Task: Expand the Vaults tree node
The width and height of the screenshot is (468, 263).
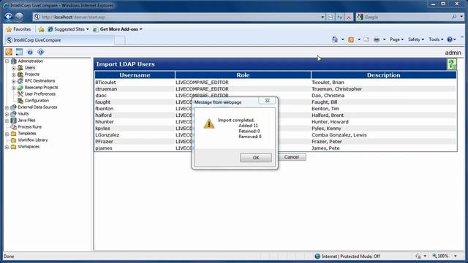Action: pos(7,114)
